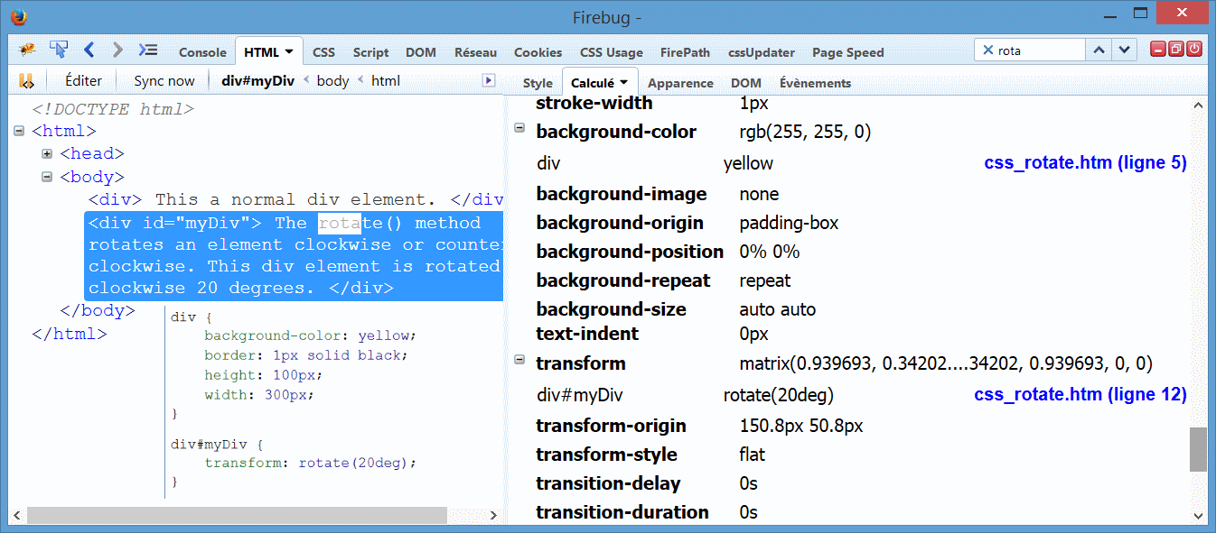Click the transform-style flat row
Screen dimensions: 1216x533
(x=651, y=455)
